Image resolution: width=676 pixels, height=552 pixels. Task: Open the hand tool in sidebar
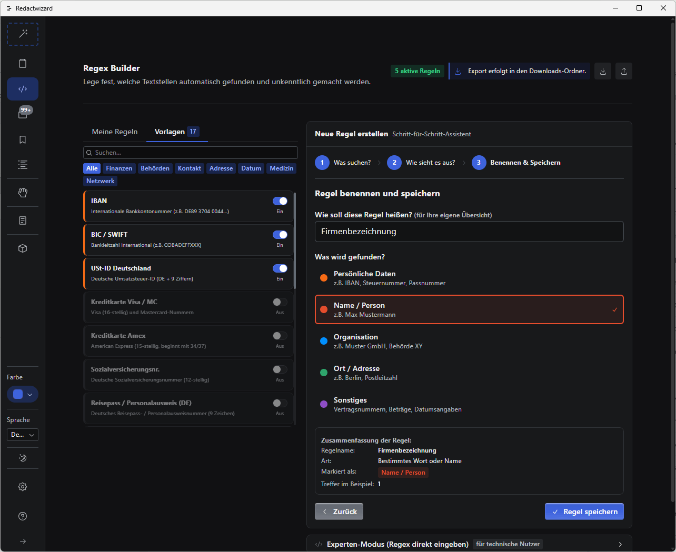tap(23, 193)
